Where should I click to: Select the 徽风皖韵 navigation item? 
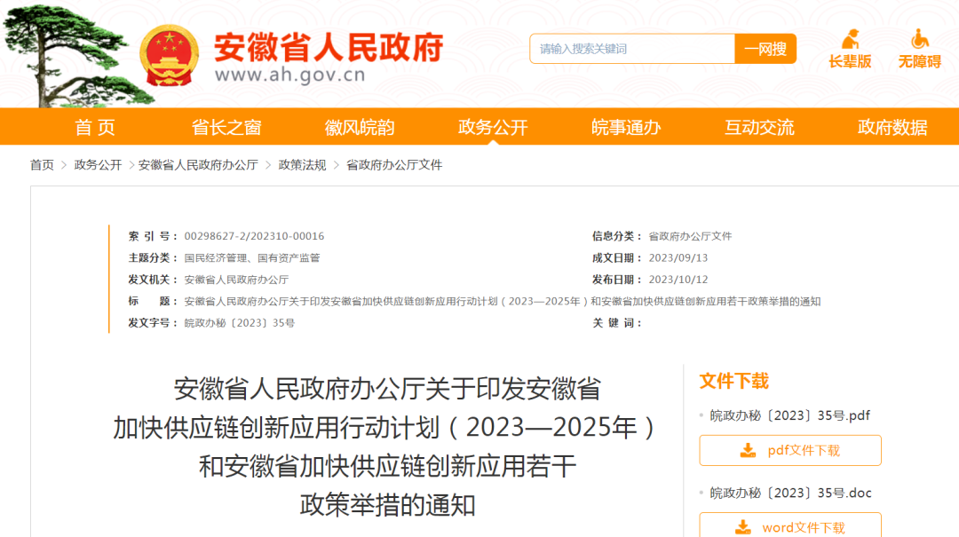click(360, 127)
